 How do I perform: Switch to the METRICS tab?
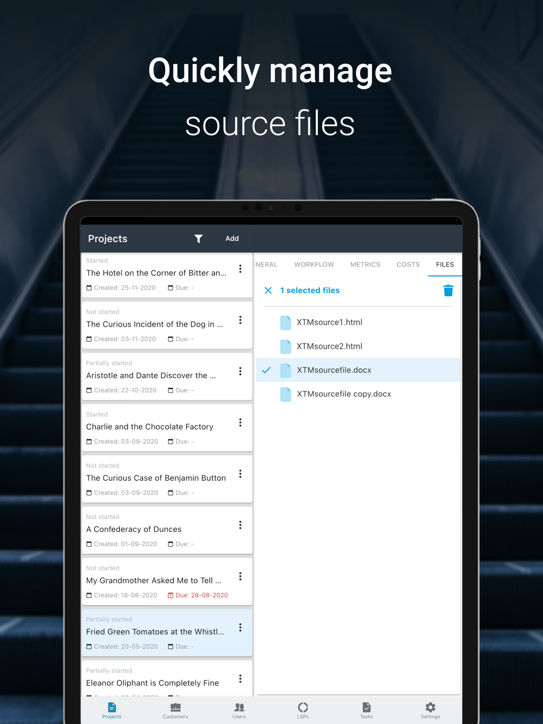[x=365, y=265]
